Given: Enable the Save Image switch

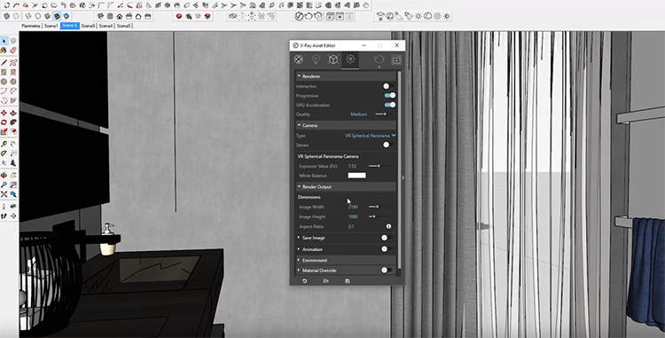Looking at the screenshot, I should 387,238.
